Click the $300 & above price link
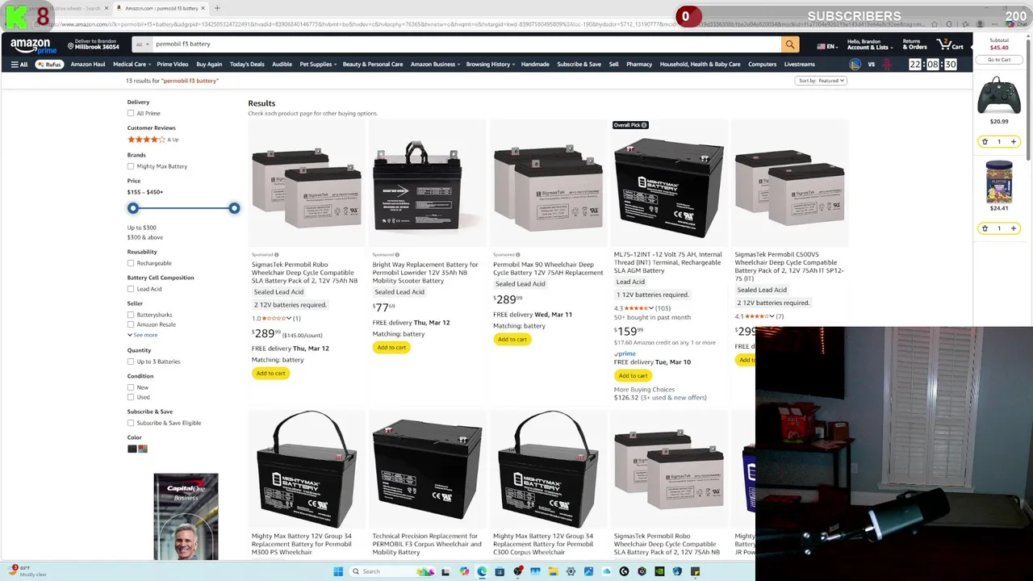 (144, 237)
